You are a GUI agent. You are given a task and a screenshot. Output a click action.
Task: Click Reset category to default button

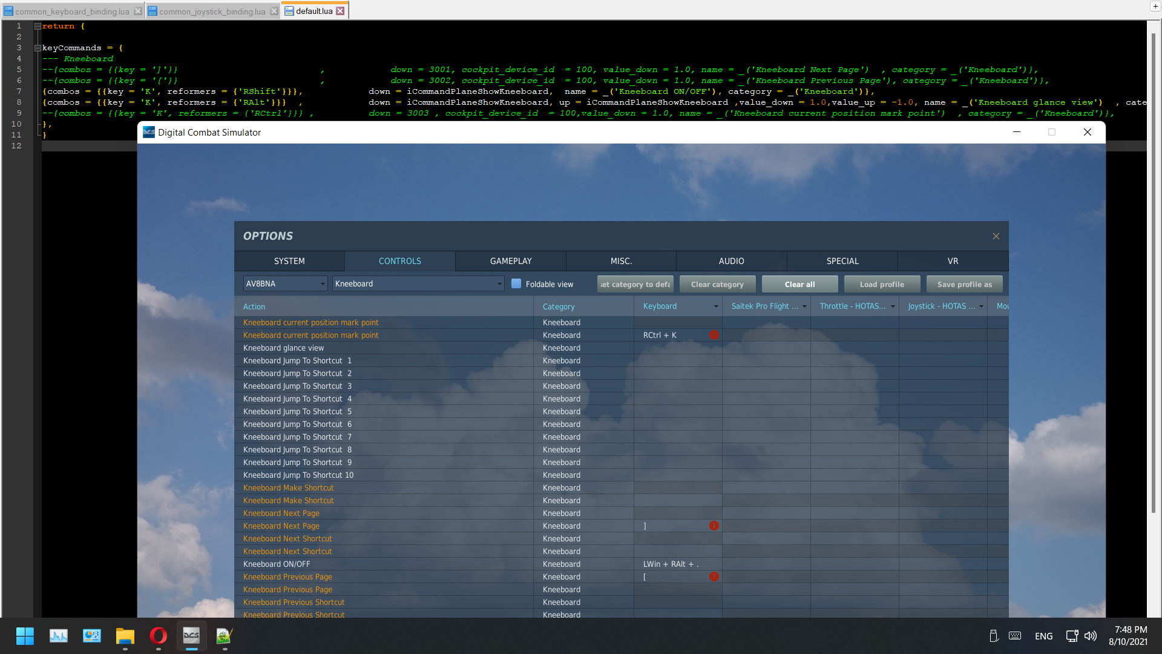tap(635, 284)
